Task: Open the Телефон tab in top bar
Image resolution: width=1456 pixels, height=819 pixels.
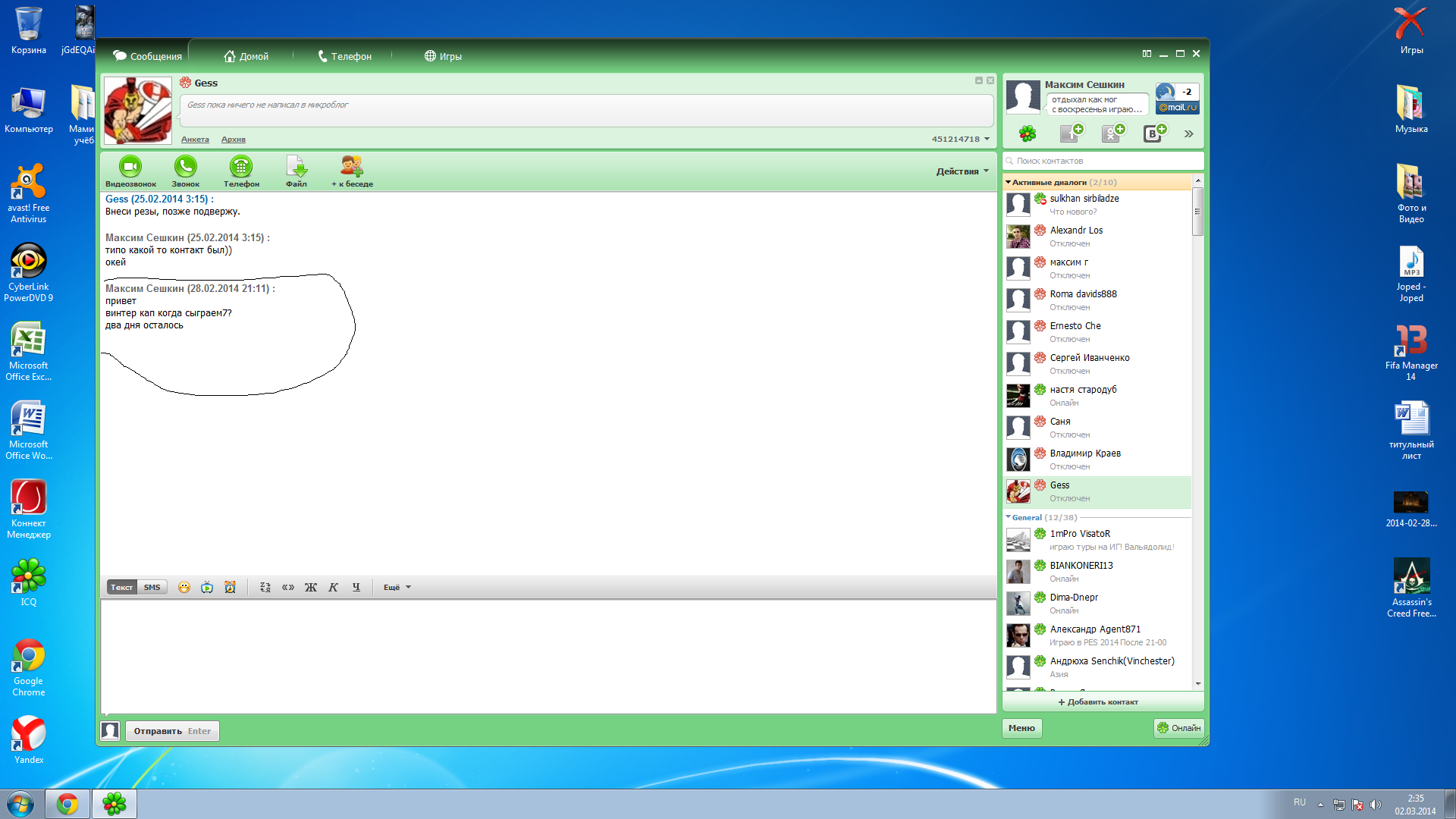Action: (x=344, y=56)
